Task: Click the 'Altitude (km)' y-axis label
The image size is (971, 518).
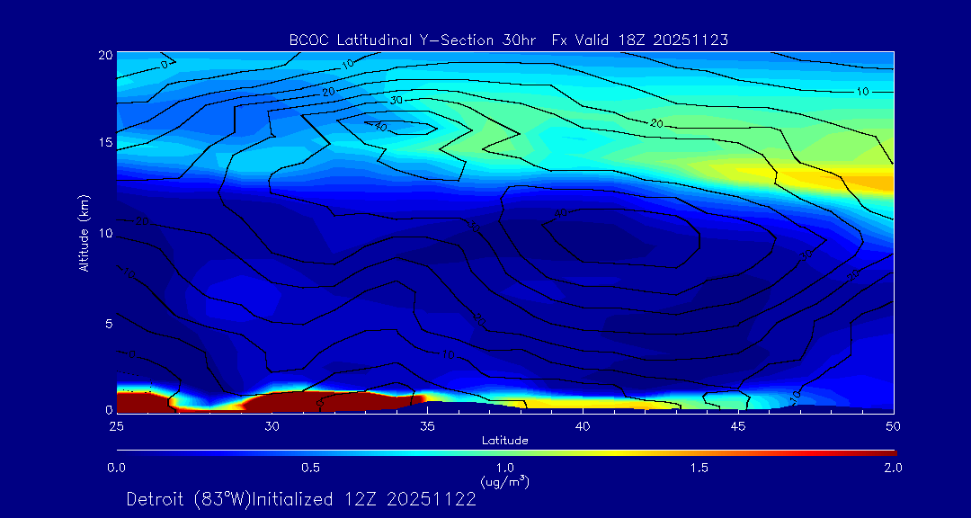Action: click(x=84, y=233)
